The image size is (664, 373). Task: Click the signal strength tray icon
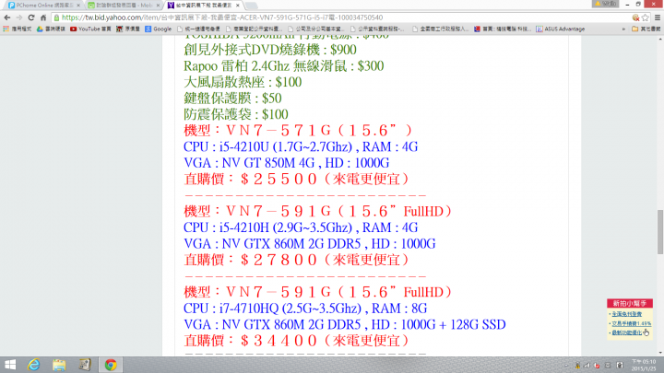pyautogui.click(x=587, y=365)
